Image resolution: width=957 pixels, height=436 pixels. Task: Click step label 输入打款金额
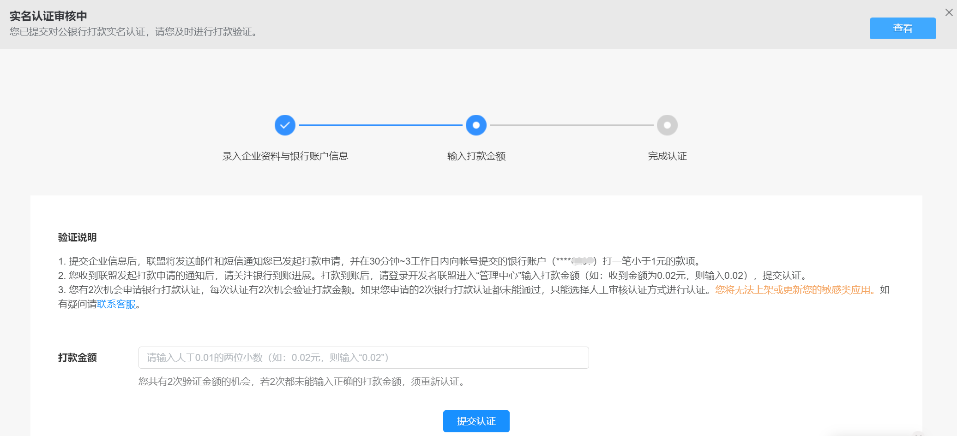click(x=476, y=156)
